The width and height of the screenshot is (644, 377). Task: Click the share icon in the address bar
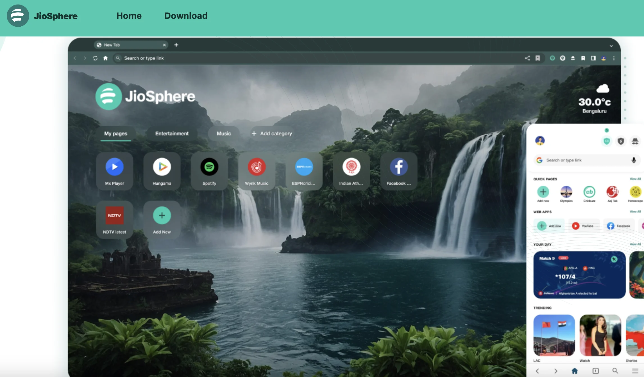(527, 58)
